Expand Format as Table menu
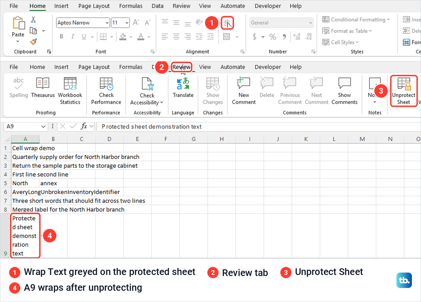Viewport: 421px width, 302px height. pos(347,31)
